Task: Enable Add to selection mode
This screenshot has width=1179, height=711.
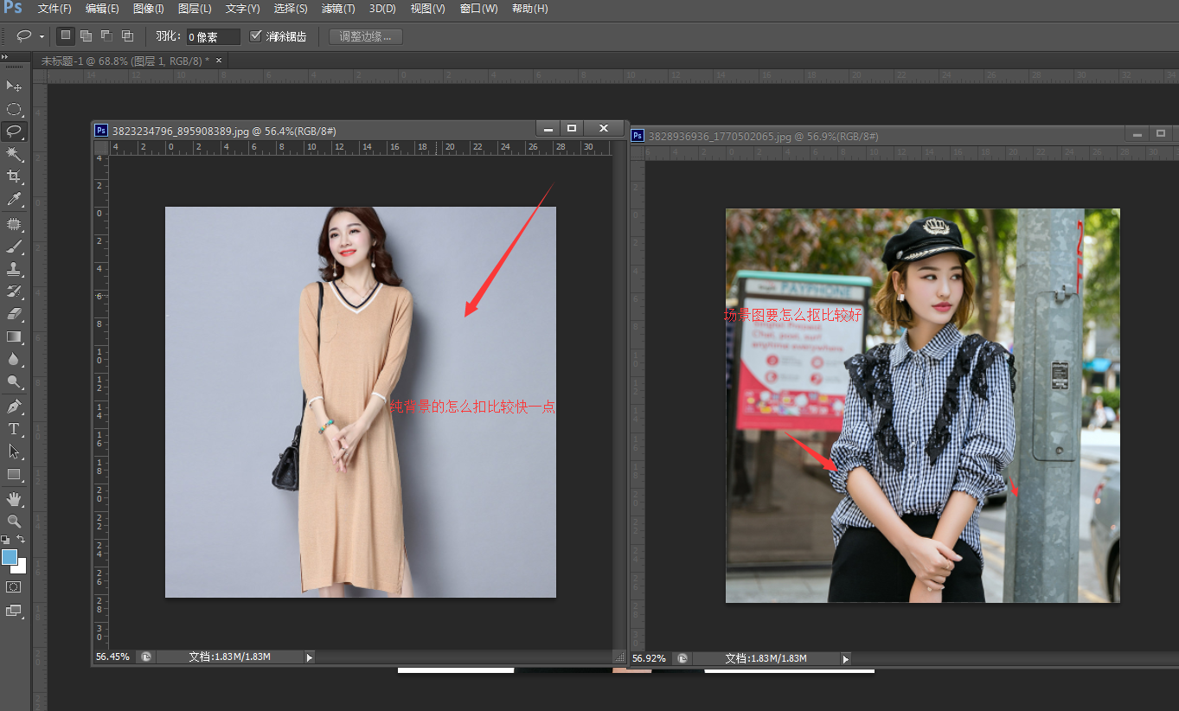Action: [x=86, y=36]
